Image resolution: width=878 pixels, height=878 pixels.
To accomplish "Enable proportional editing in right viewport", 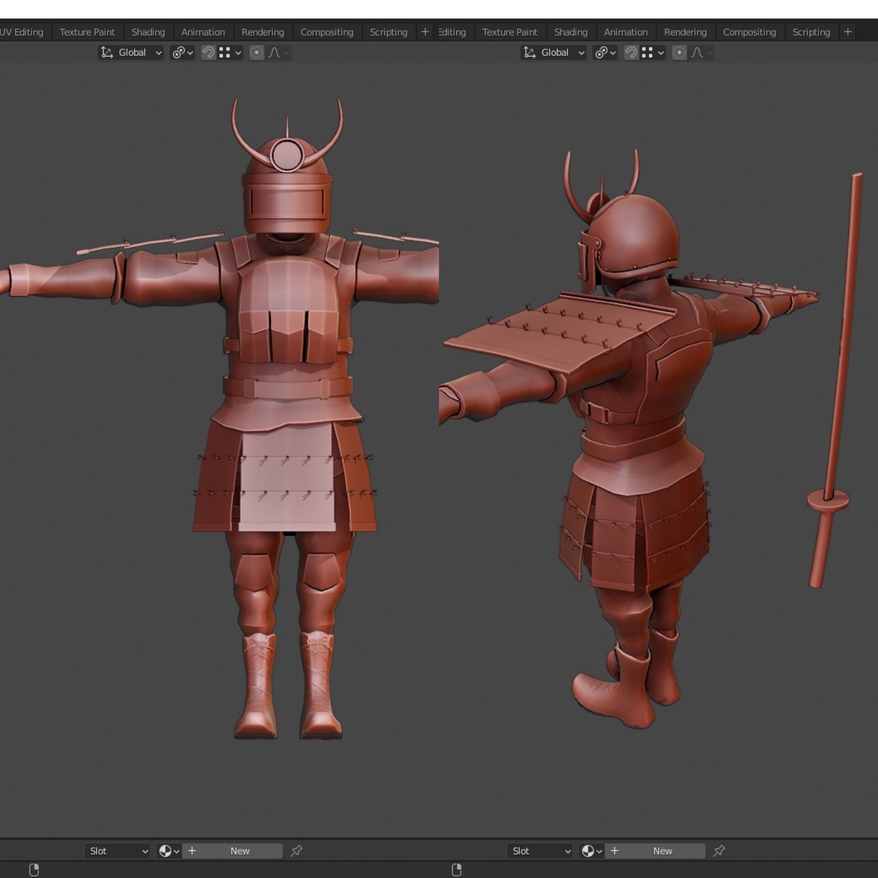I will pos(679,52).
